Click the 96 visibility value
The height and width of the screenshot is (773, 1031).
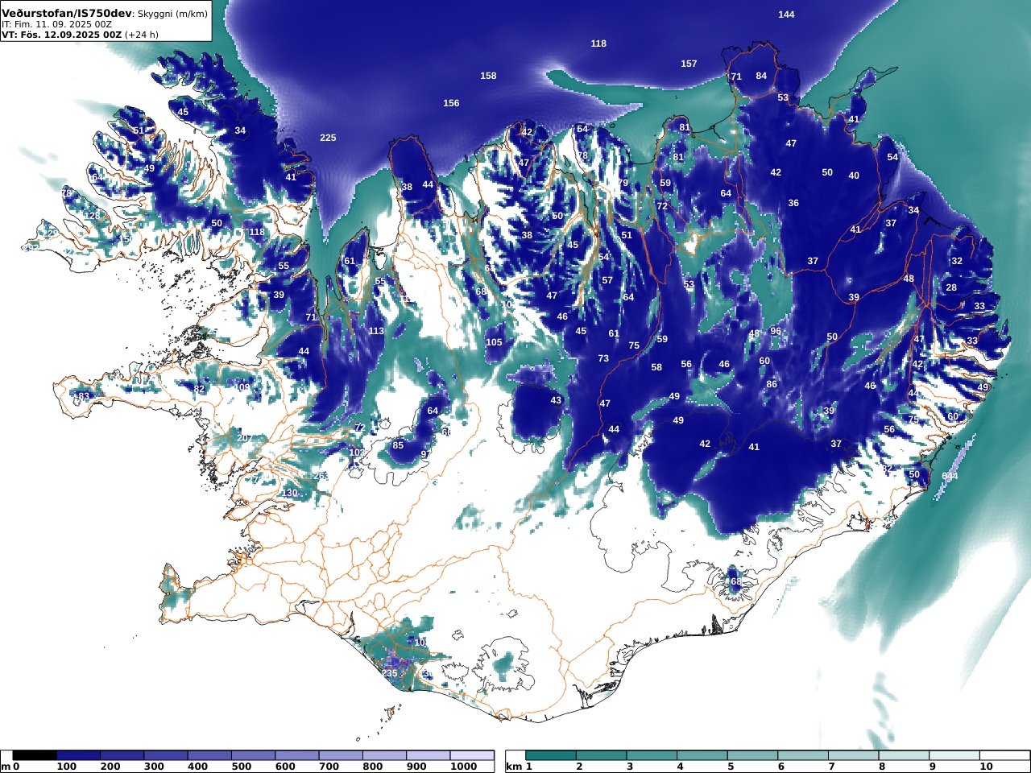(776, 331)
